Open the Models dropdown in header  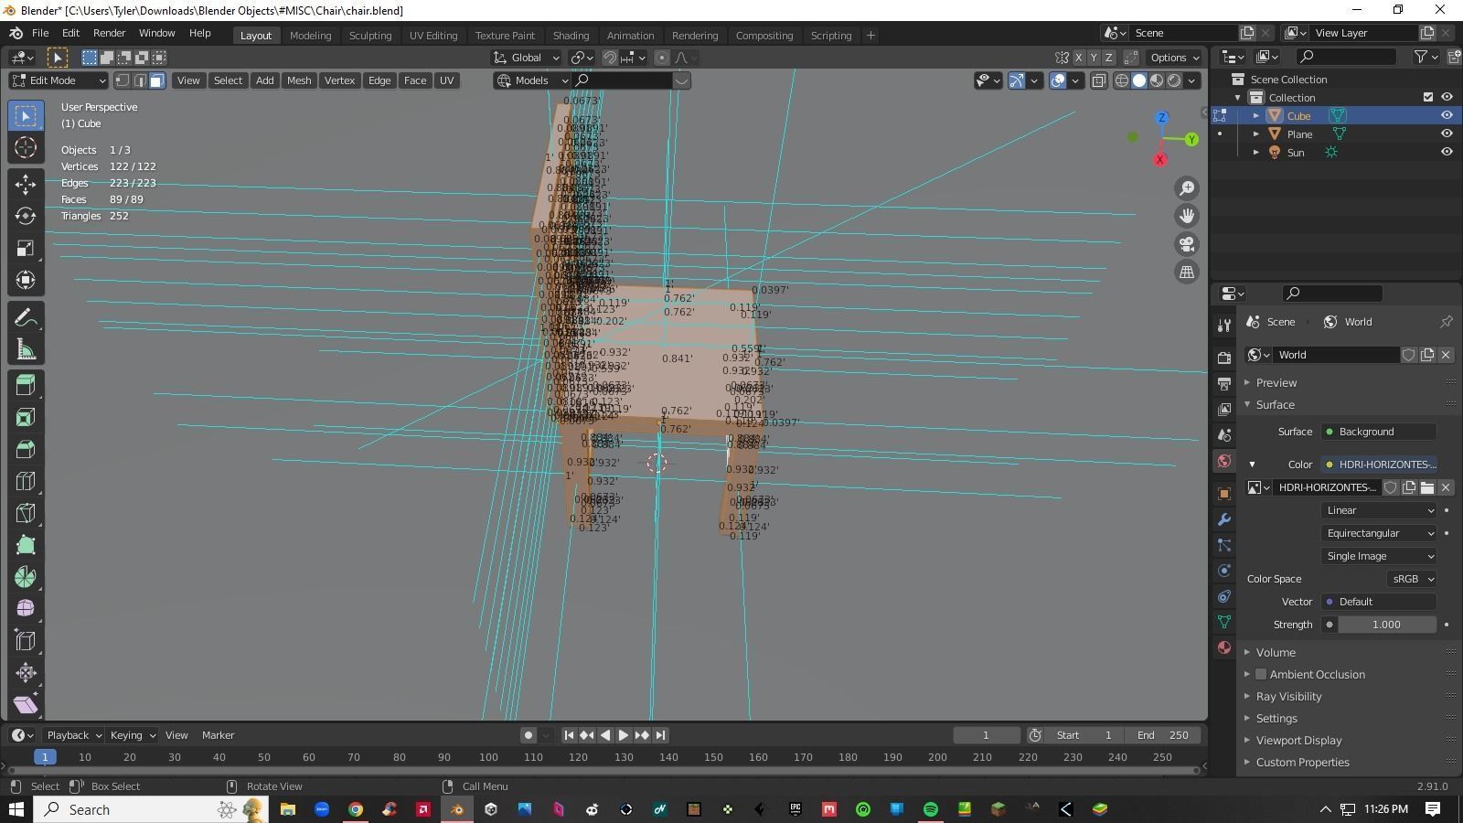point(532,80)
